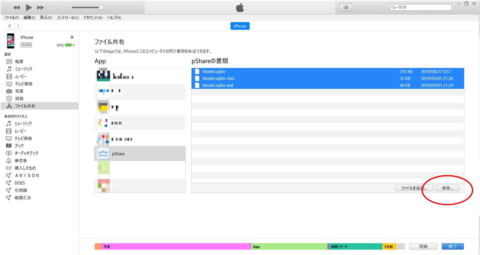Open the アカウント(A) menu
Screen dimensions: 480x255
click(x=93, y=17)
